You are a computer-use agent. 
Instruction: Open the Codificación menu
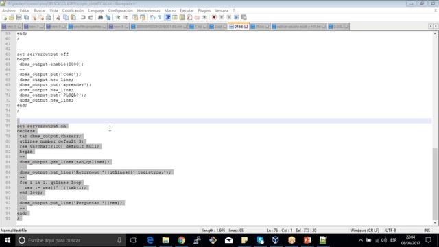73,10
